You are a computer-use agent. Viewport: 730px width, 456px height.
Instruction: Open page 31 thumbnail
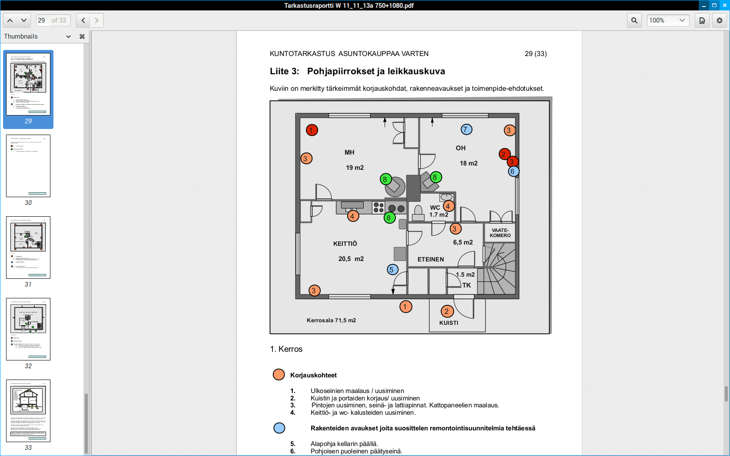28,248
